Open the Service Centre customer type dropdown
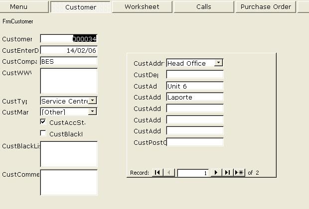Image resolution: width=309 pixels, height=209 pixels. (93, 101)
